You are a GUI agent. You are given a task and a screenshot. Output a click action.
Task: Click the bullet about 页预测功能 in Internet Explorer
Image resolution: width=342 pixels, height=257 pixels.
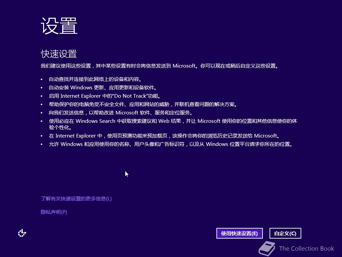(x=164, y=136)
